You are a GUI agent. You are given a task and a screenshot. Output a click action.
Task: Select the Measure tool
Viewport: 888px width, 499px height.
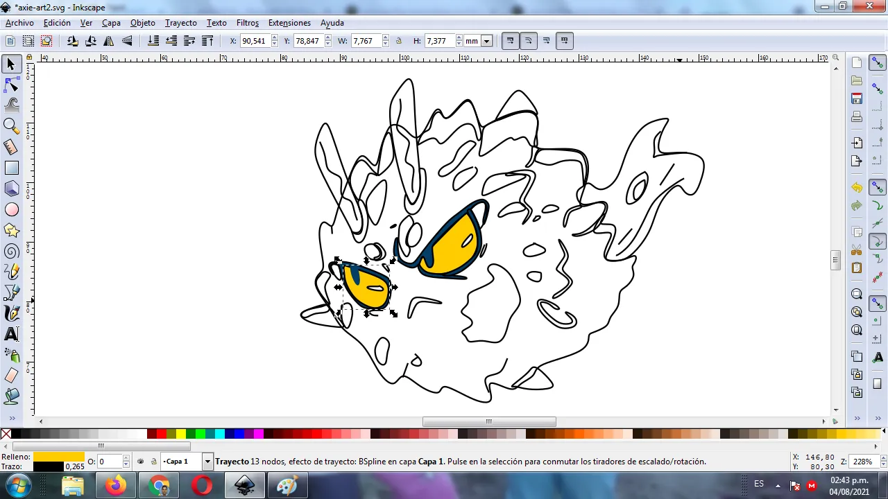coord(11,147)
